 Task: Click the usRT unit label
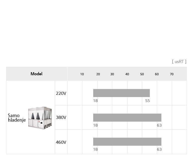[179, 61]
